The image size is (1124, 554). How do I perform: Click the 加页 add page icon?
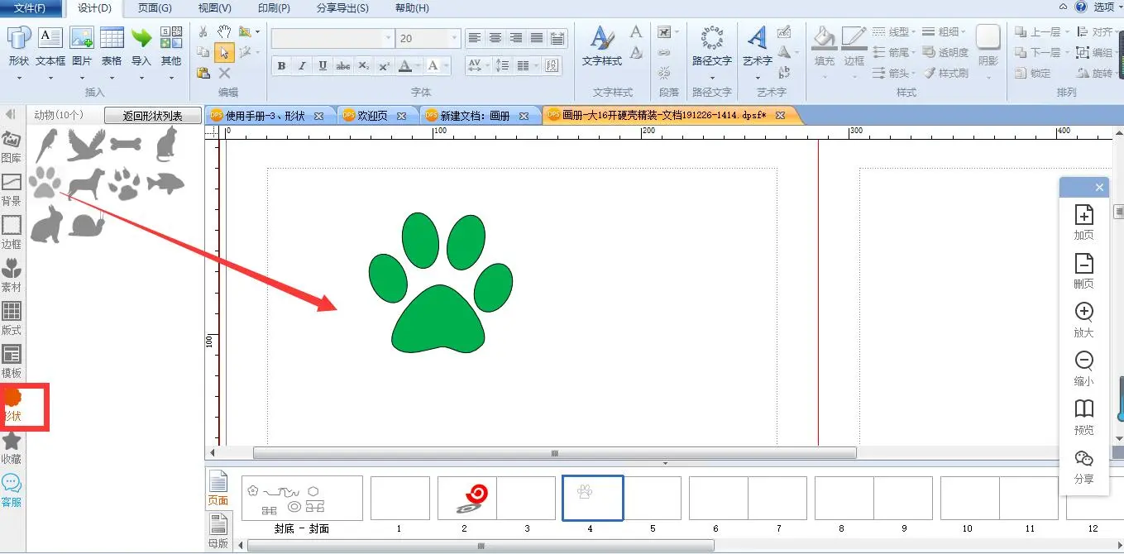[x=1083, y=222]
